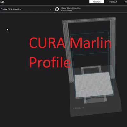
Task: Open the 3Djake Glitter Silver material selector
Action: pyautogui.click(x=71, y=8)
